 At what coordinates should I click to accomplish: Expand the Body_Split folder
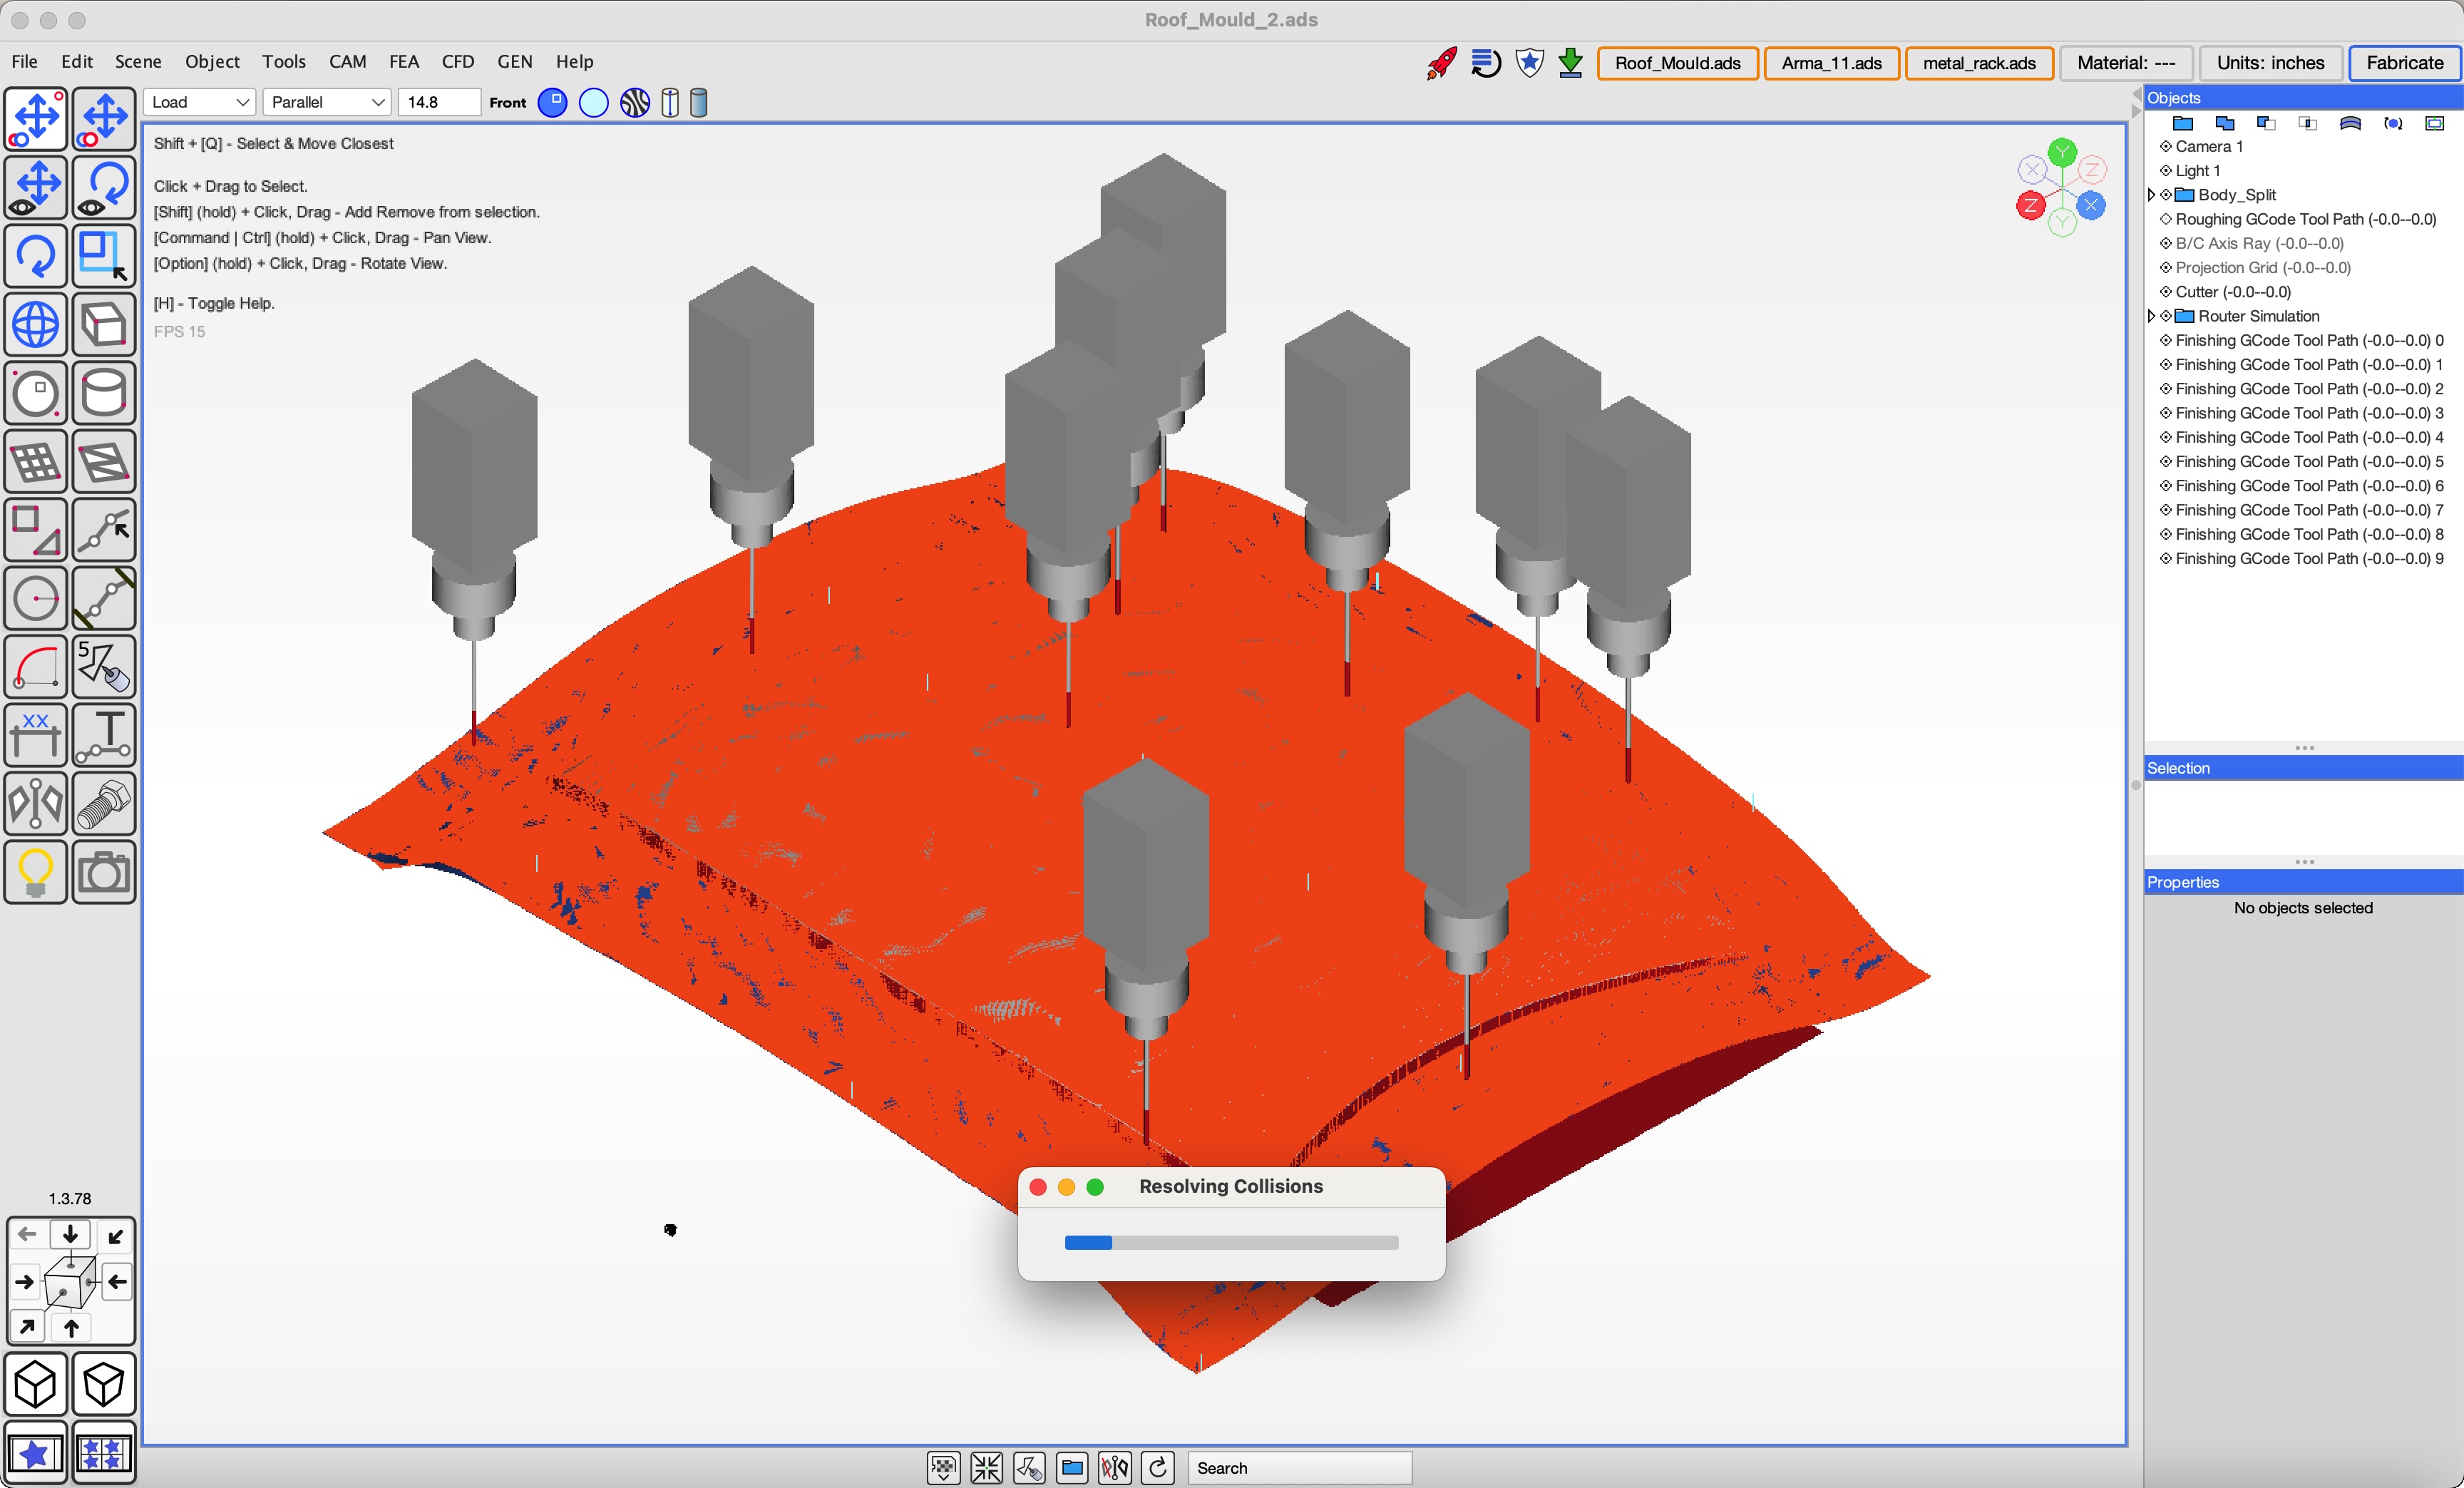[2151, 195]
